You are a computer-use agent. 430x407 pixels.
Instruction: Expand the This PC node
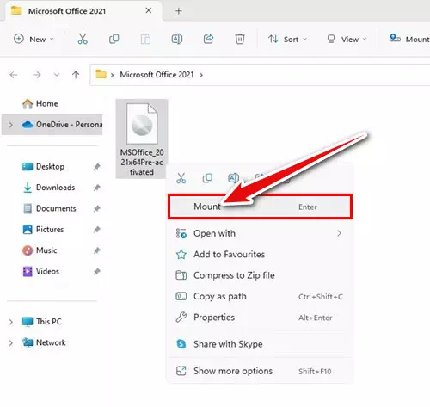pos(10,322)
